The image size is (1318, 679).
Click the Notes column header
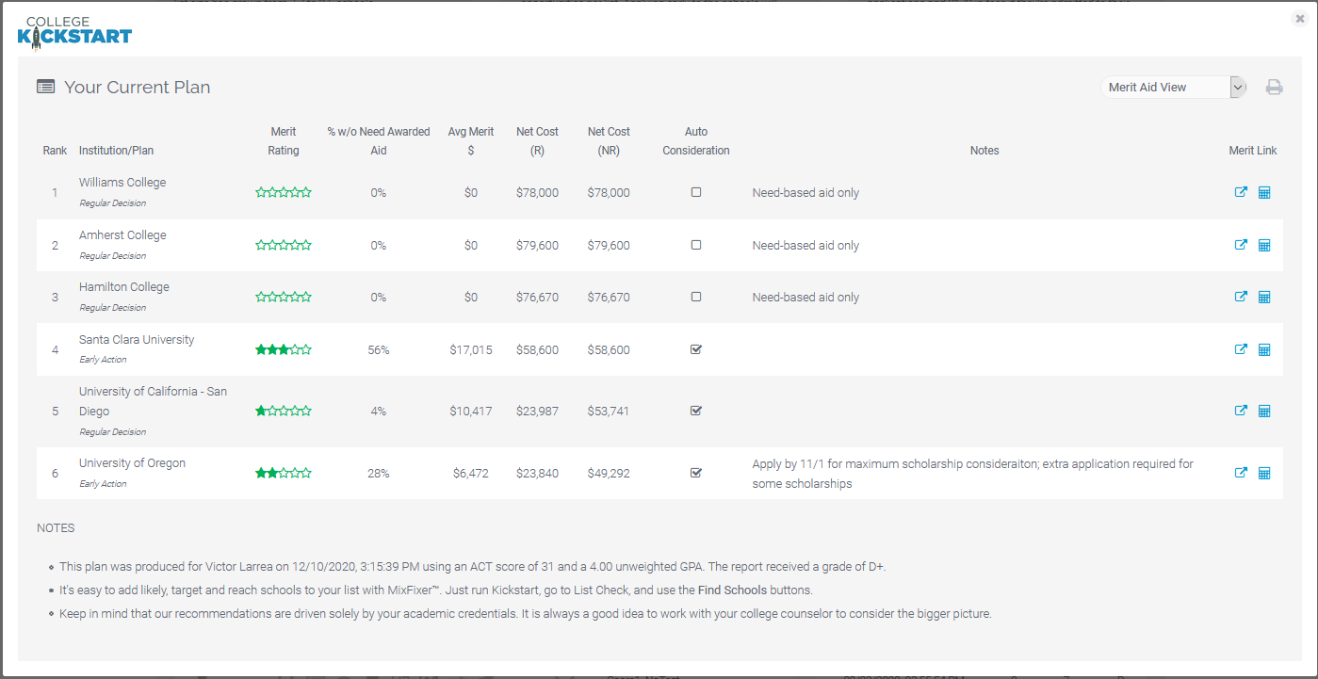click(x=984, y=151)
